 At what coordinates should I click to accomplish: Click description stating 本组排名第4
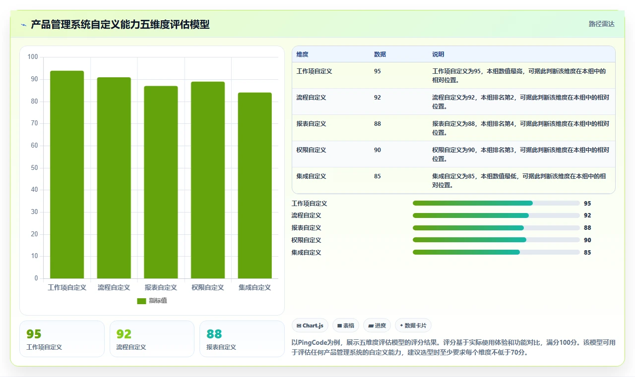521,128
